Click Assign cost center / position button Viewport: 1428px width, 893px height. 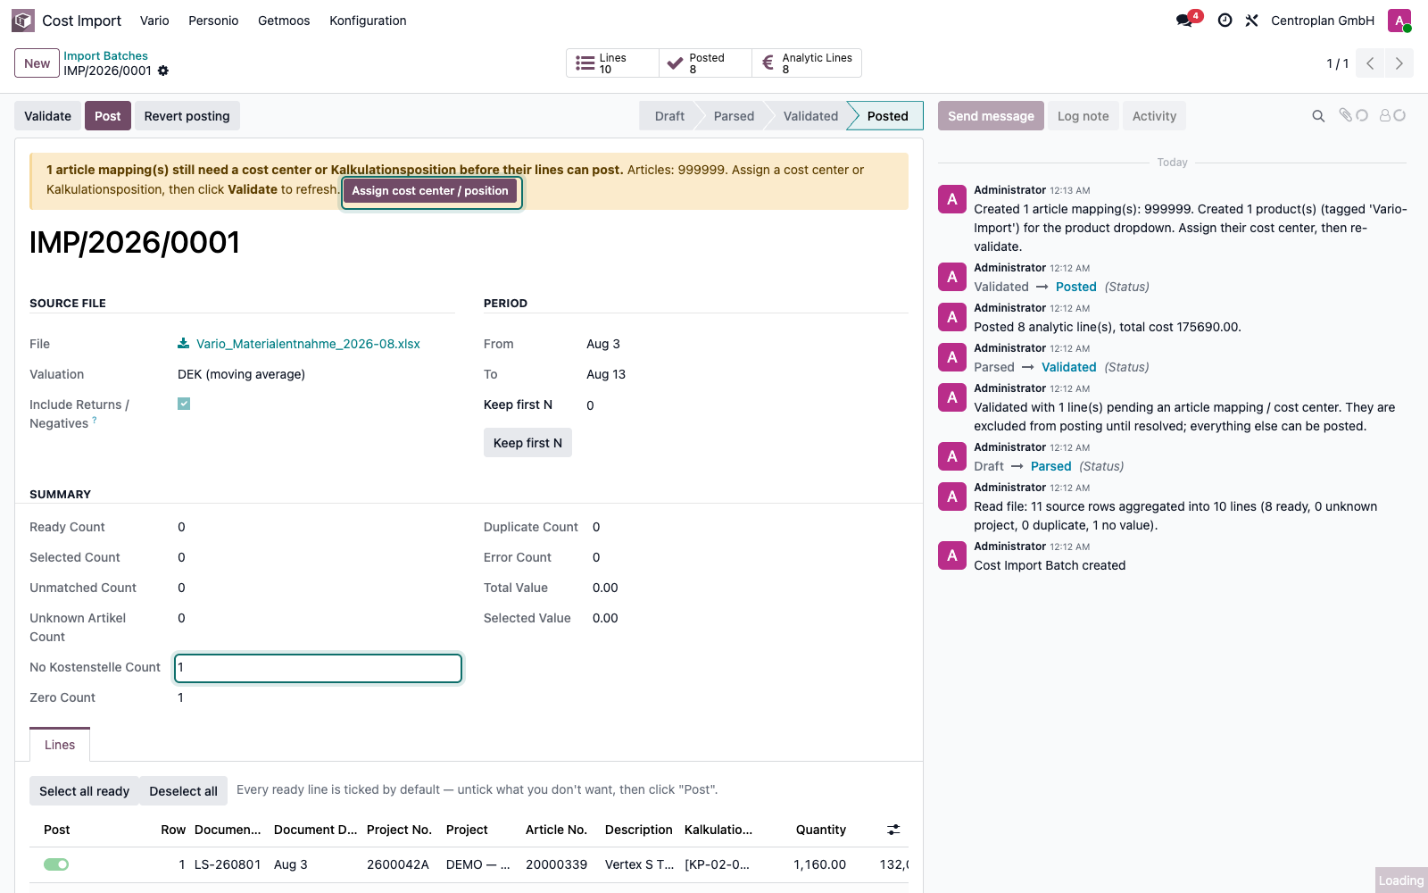coord(430,191)
